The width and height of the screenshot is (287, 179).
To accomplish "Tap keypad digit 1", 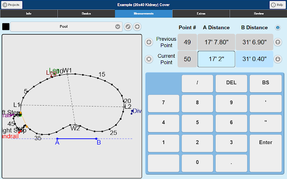I will click(x=163, y=143).
